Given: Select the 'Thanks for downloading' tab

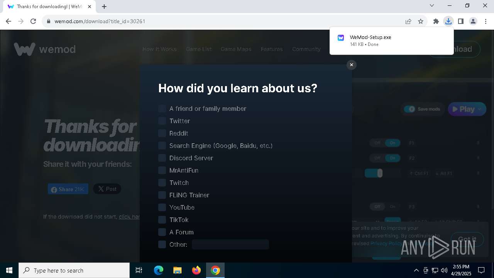Looking at the screenshot, I should click(49, 7).
